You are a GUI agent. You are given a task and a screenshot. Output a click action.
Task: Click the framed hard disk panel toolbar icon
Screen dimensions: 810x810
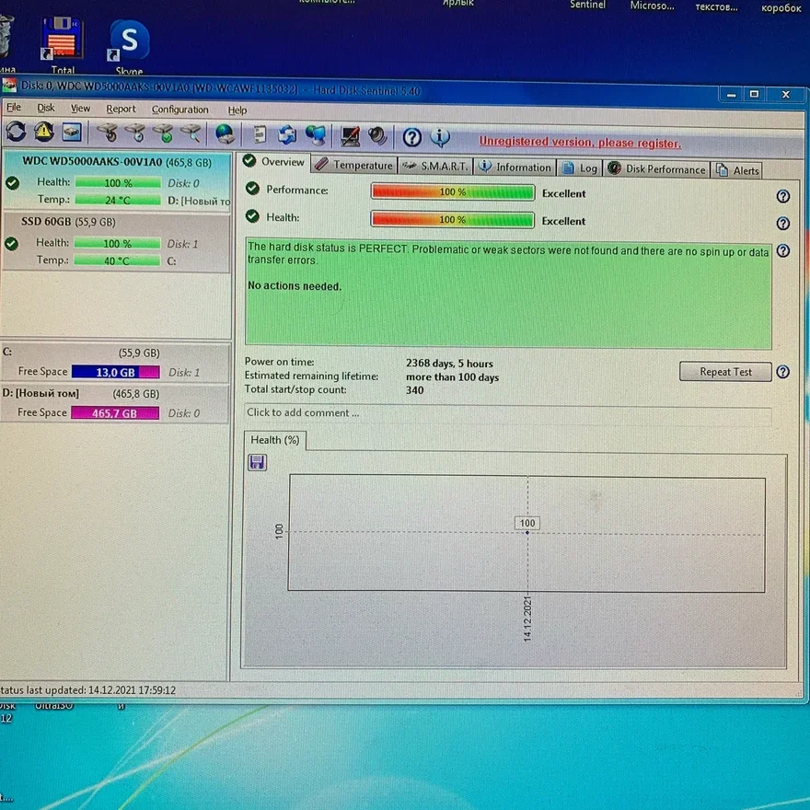click(x=72, y=133)
